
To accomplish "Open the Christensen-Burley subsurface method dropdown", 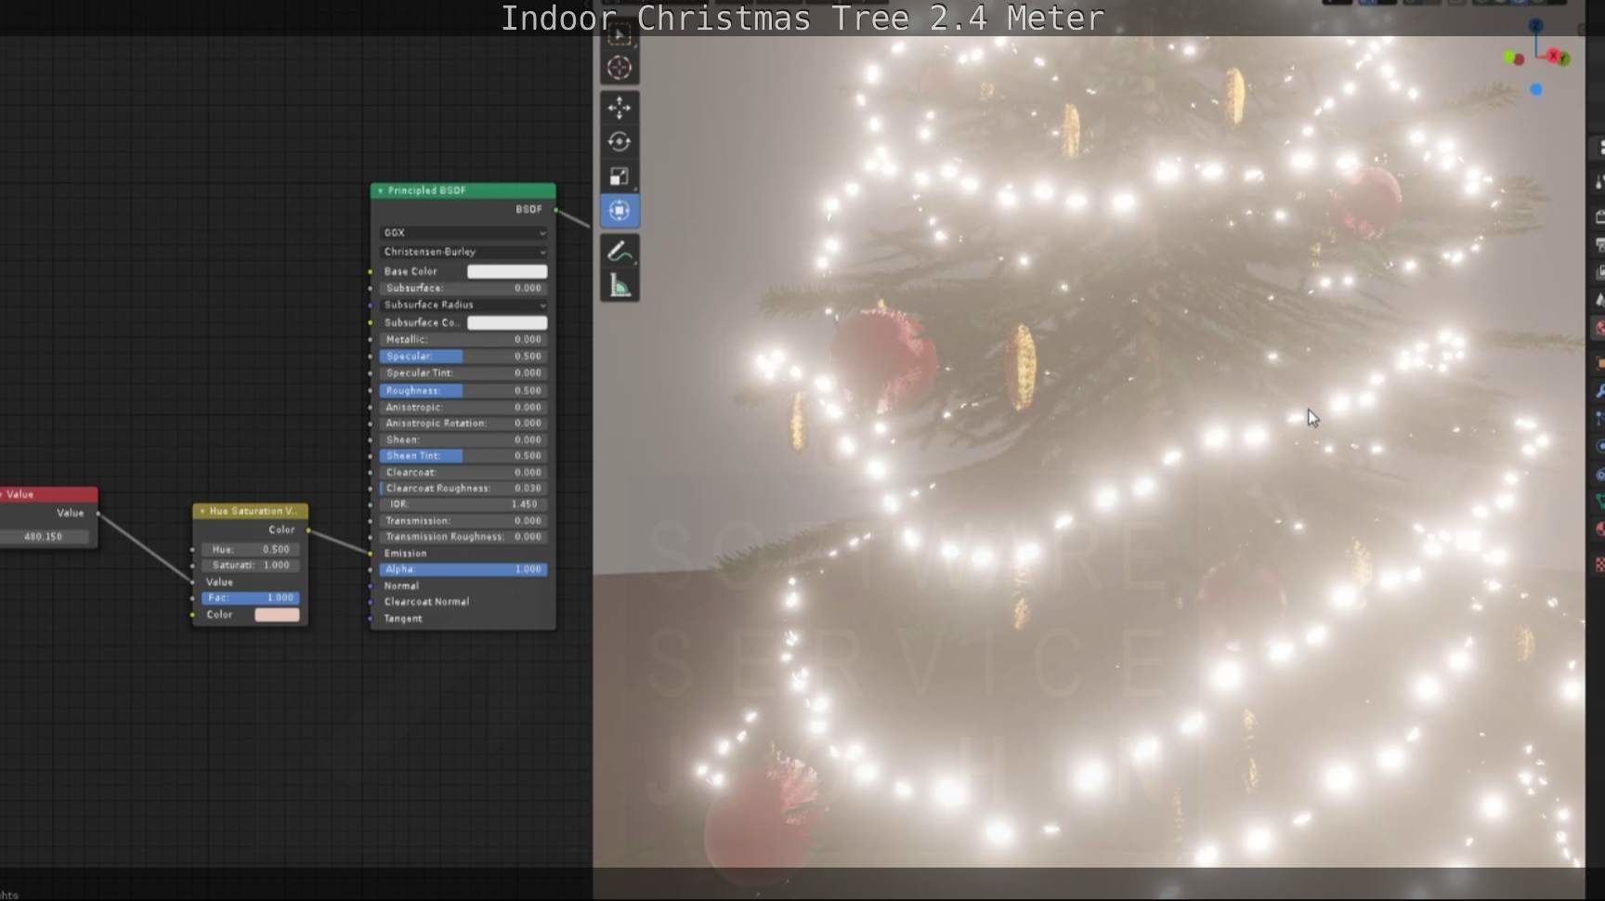I will pyautogui.click(x=463, y=252).
